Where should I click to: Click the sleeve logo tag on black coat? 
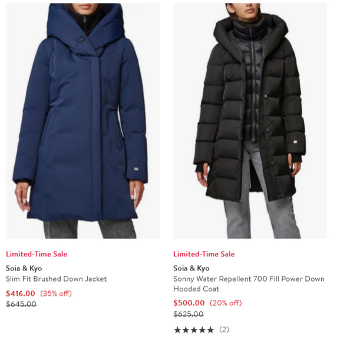tap(295, 142)
